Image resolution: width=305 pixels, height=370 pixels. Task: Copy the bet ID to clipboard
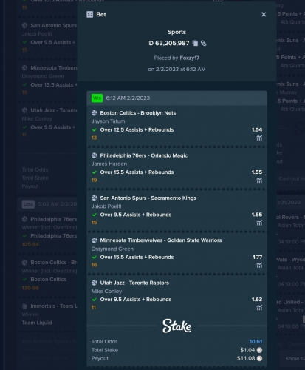(195, 43)
